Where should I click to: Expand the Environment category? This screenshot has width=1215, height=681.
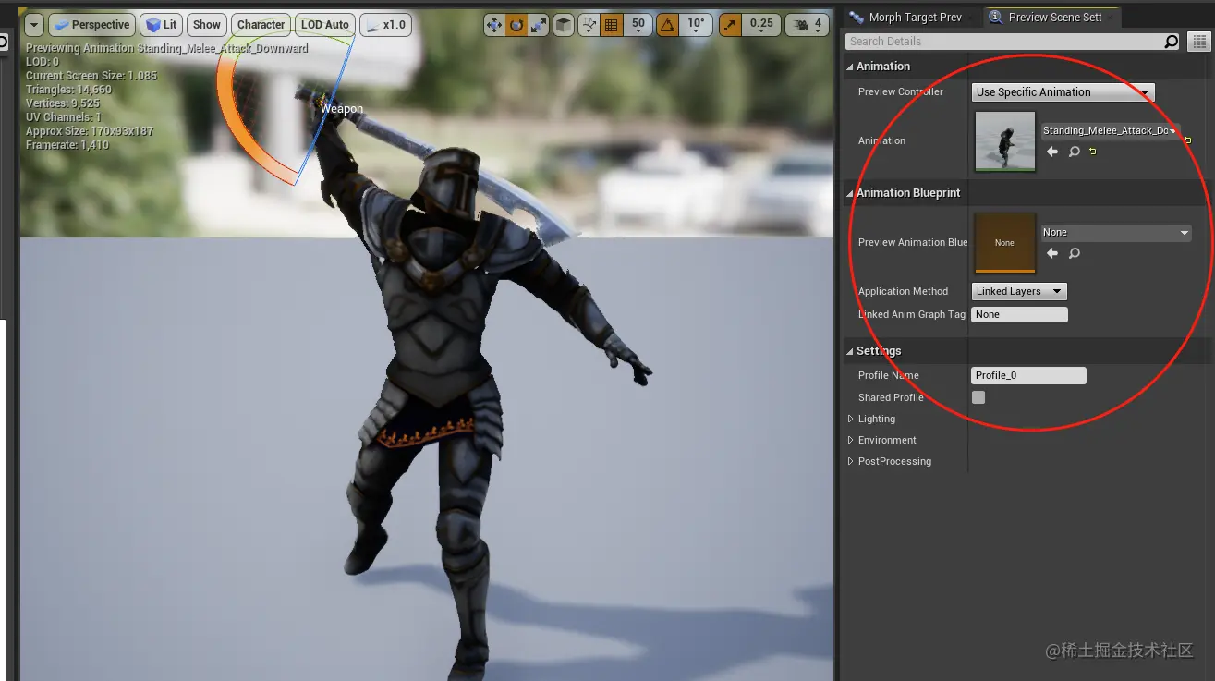(851, 440)
